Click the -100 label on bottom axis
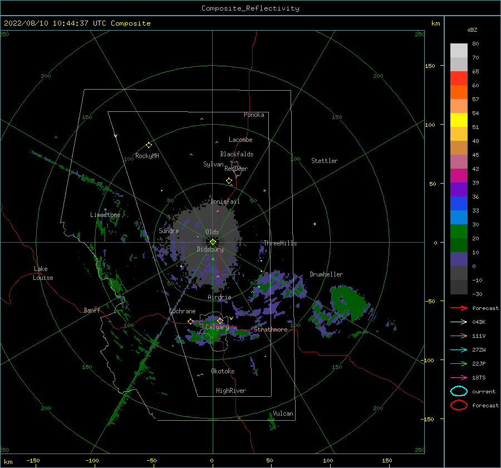 point(92,460)
